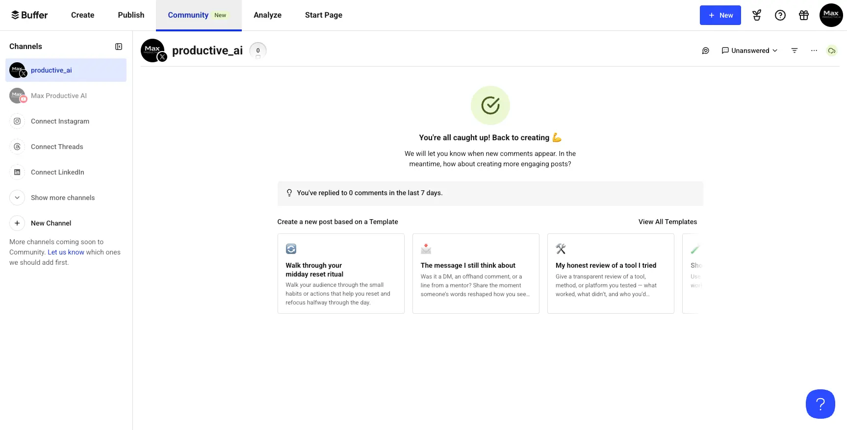Open the Create tab
The width and height of the screenshot is (847, 430).
[x=82, y=15]
